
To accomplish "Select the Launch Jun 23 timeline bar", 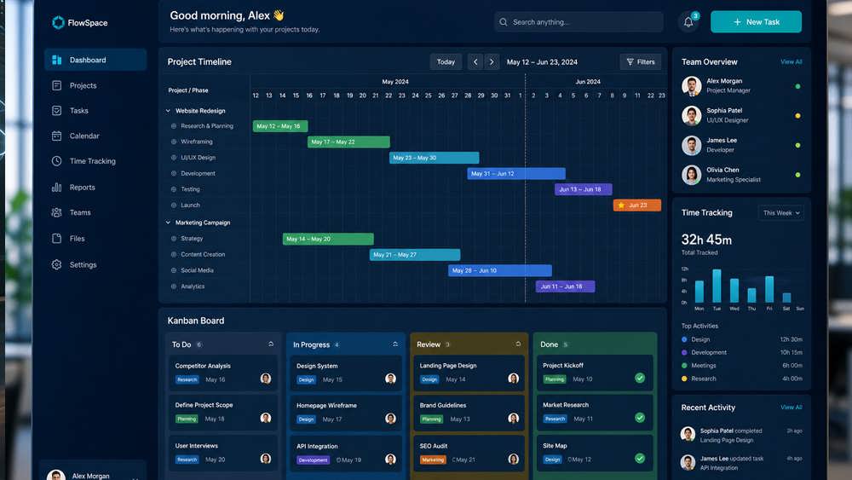I will pyautogui.click(x=637, y=205).
